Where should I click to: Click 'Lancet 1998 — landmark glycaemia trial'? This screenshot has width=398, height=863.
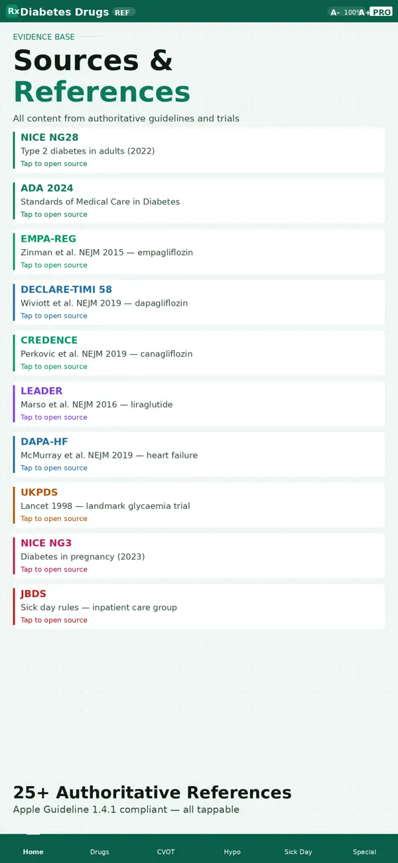[x=105, y=506]
